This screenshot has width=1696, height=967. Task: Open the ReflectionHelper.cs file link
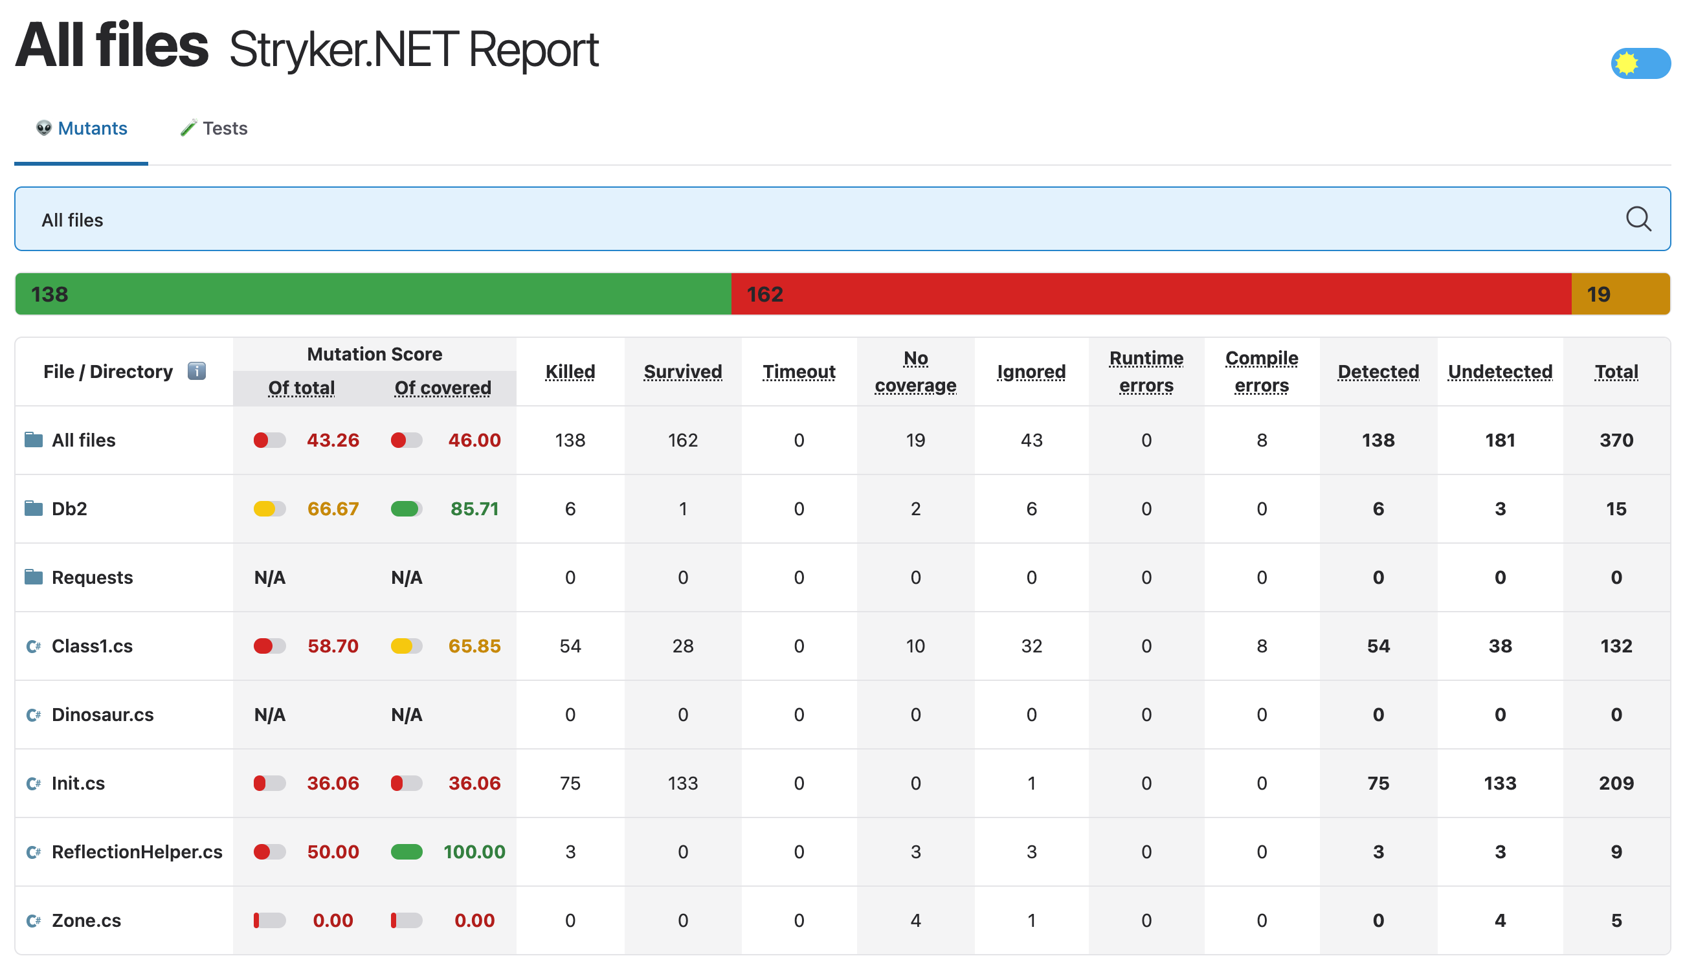tap(137, 851)
